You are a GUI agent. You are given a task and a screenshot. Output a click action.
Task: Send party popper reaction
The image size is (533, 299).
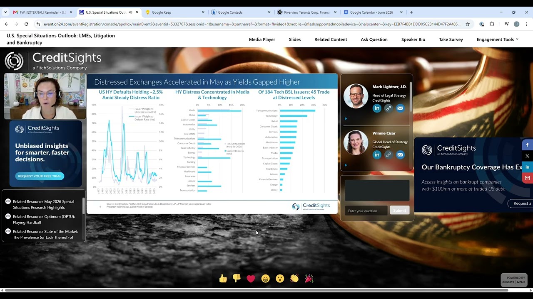pos(309,279)
